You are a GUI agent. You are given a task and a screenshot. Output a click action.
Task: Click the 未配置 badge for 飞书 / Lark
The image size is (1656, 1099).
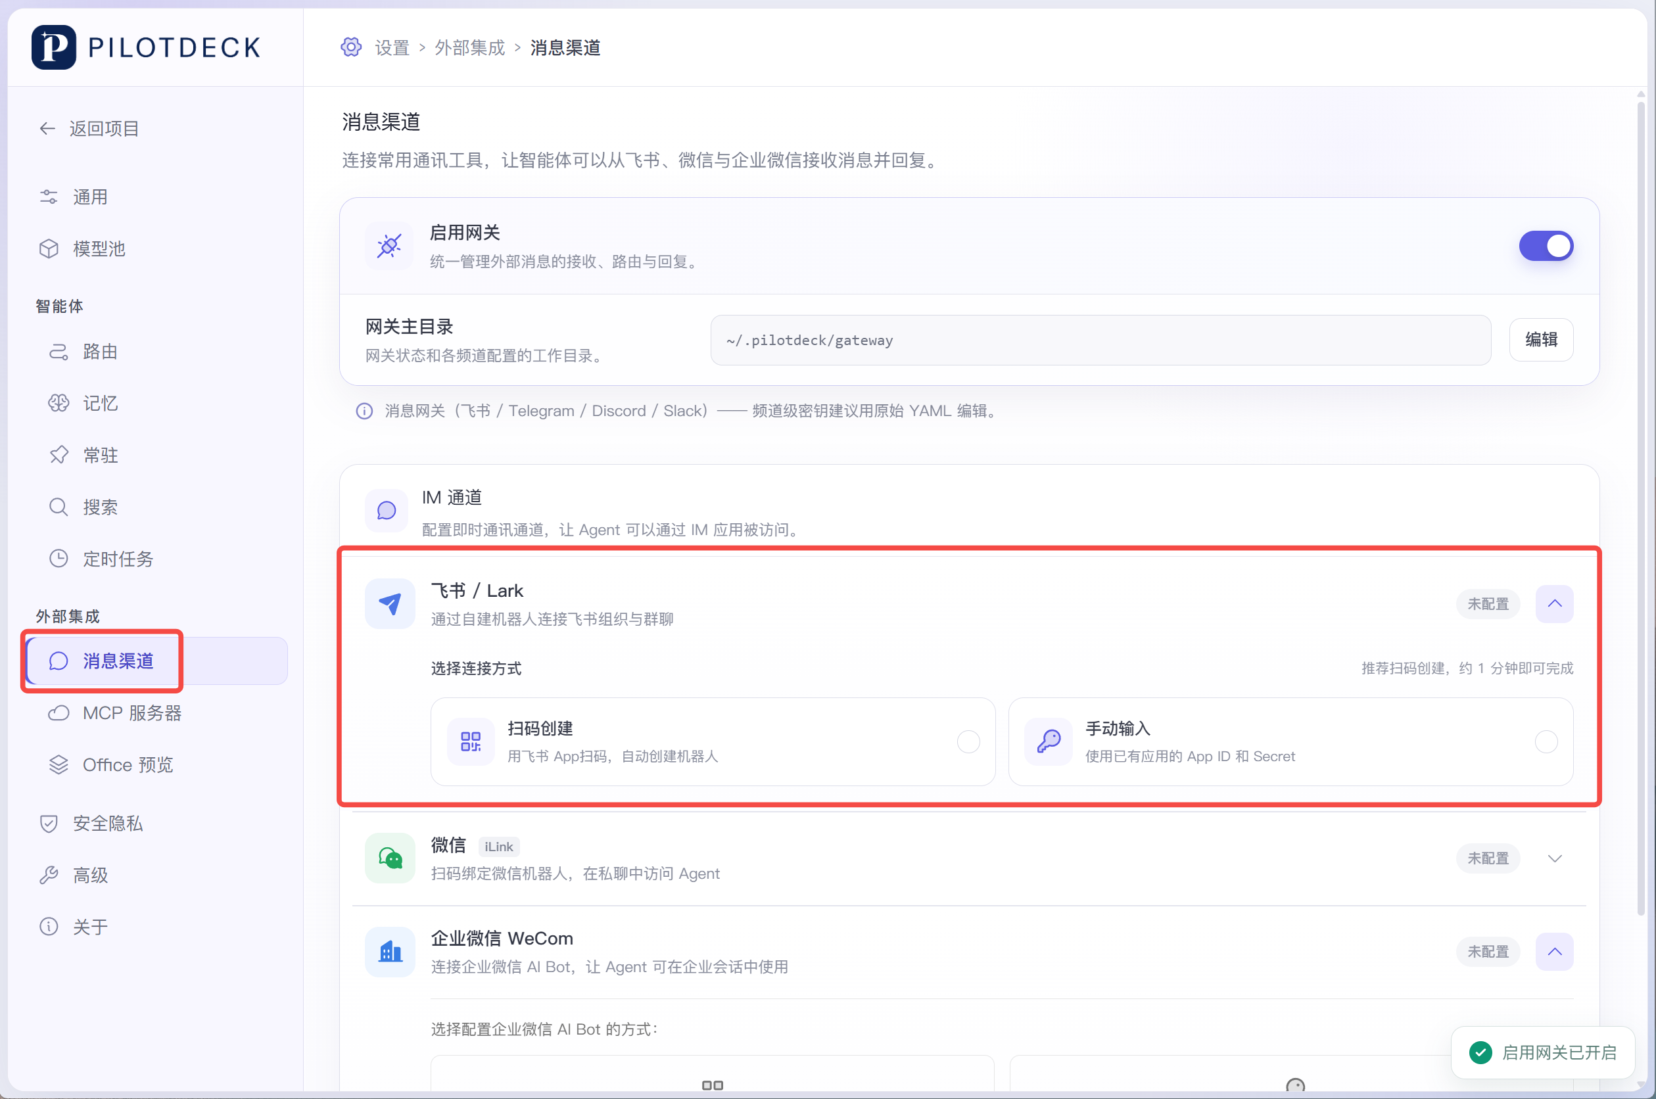(x=1488, y=604)
